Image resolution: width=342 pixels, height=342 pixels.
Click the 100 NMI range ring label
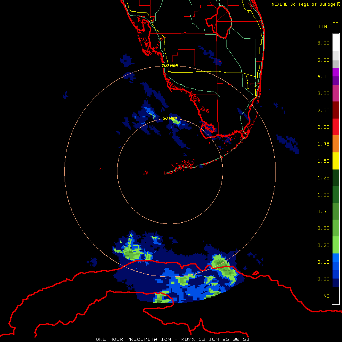(170, 65)
